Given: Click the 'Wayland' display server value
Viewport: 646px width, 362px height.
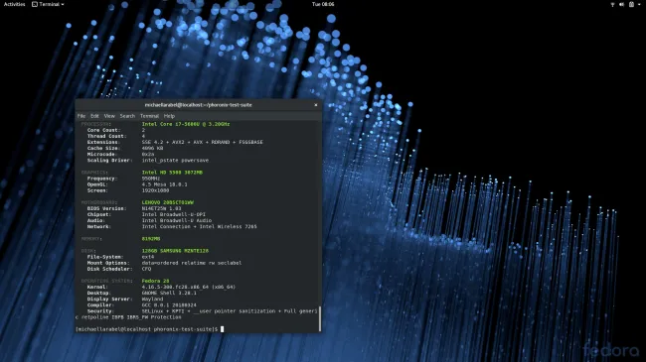Looking at the screenshot, I should (x=152, y=300).
